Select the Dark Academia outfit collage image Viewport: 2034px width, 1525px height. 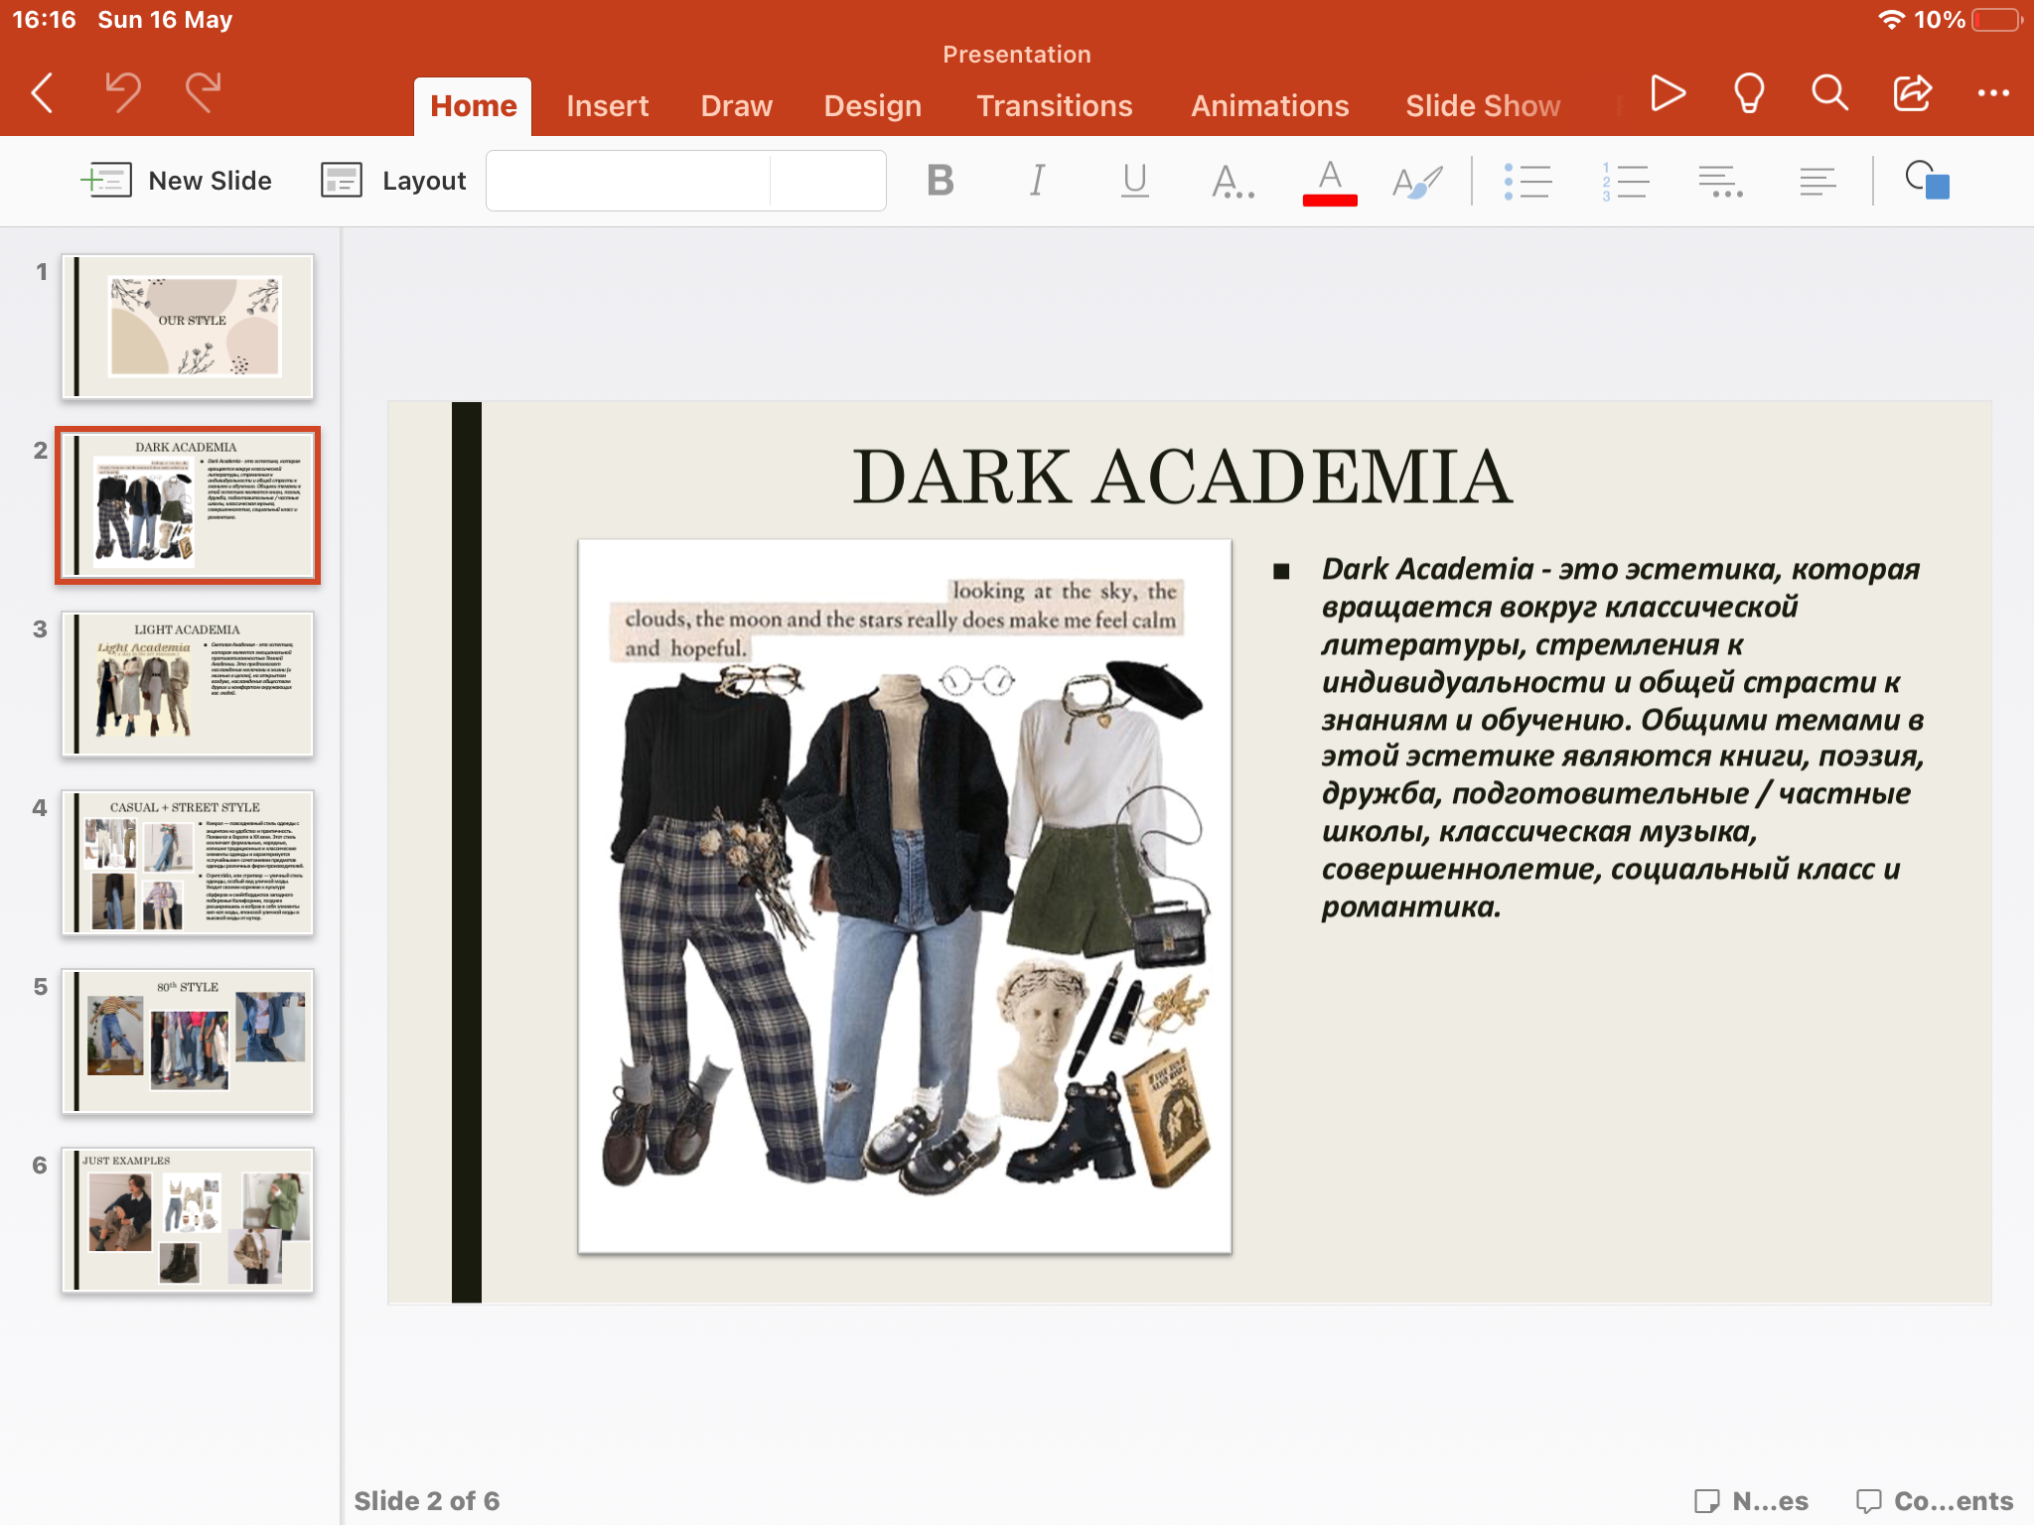point(905,897)
